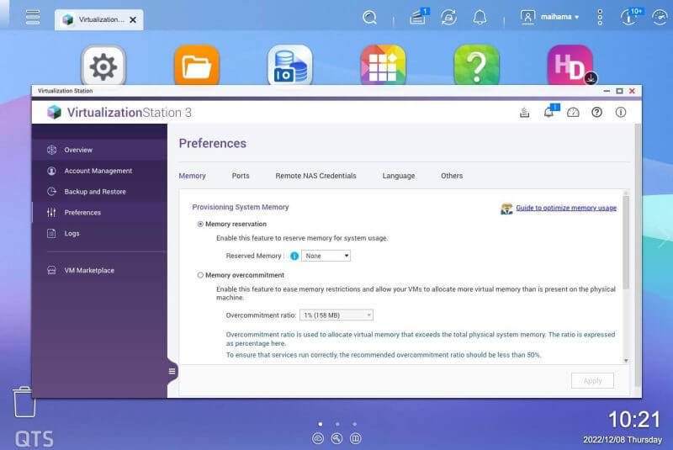The image size is (673, 450).
Task: Open the Overcommitment ratio dropdown
Action: click(336, 315)
